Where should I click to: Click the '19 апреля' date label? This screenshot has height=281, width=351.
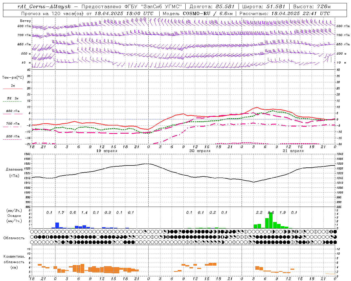[107, 151]
